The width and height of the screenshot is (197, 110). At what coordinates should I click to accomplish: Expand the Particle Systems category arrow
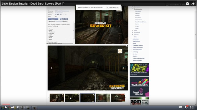[131, 50]
